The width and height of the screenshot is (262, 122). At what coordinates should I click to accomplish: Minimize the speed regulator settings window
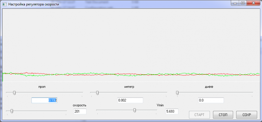pyautogui.click(x=235, y=3)
